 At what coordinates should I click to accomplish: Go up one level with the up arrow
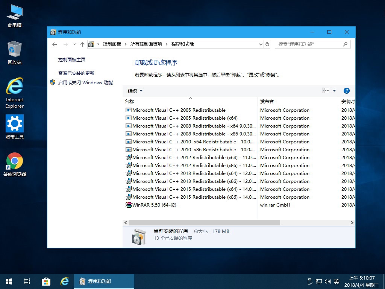82,44
